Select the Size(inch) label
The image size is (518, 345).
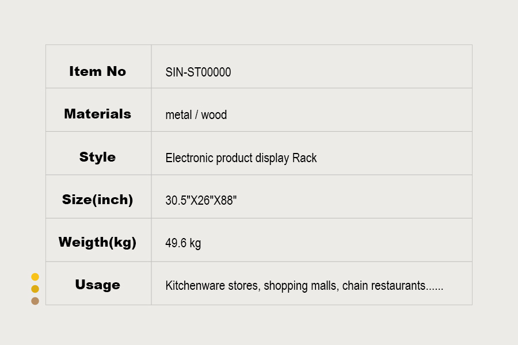click(x=97, y=200)
